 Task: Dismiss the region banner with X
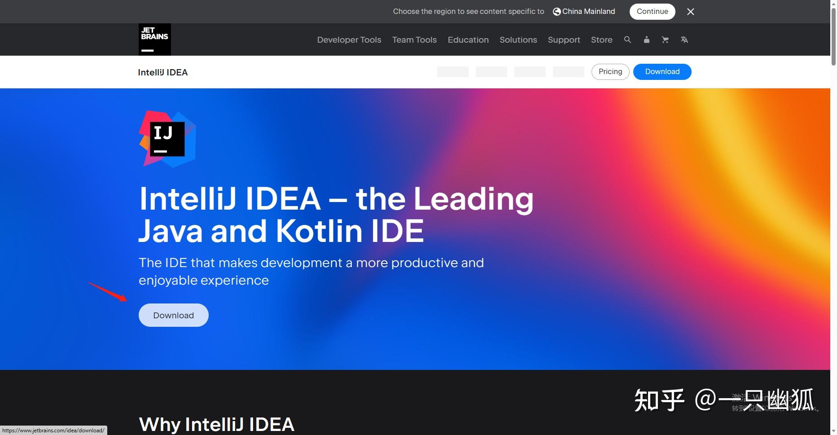tap(691, 12)
